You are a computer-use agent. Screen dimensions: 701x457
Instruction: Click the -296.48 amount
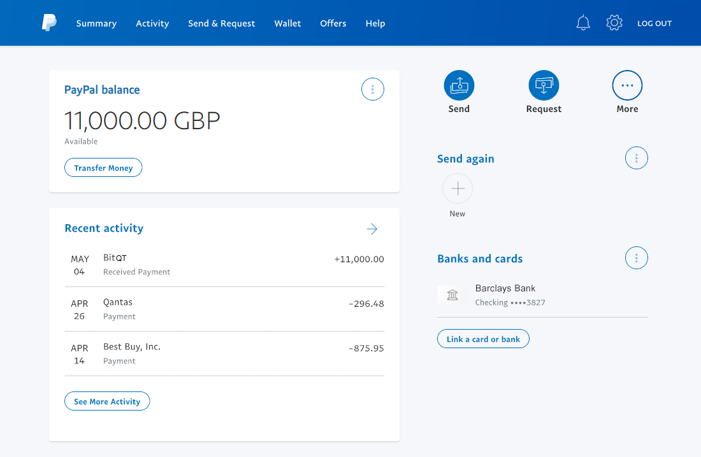click(x=366, y=304)
